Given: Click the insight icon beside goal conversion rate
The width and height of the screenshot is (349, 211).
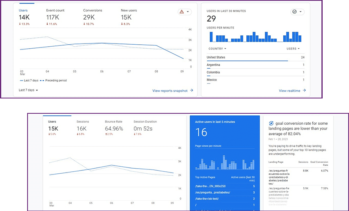Looking at the screenshot, I should (x=271, y=123).
